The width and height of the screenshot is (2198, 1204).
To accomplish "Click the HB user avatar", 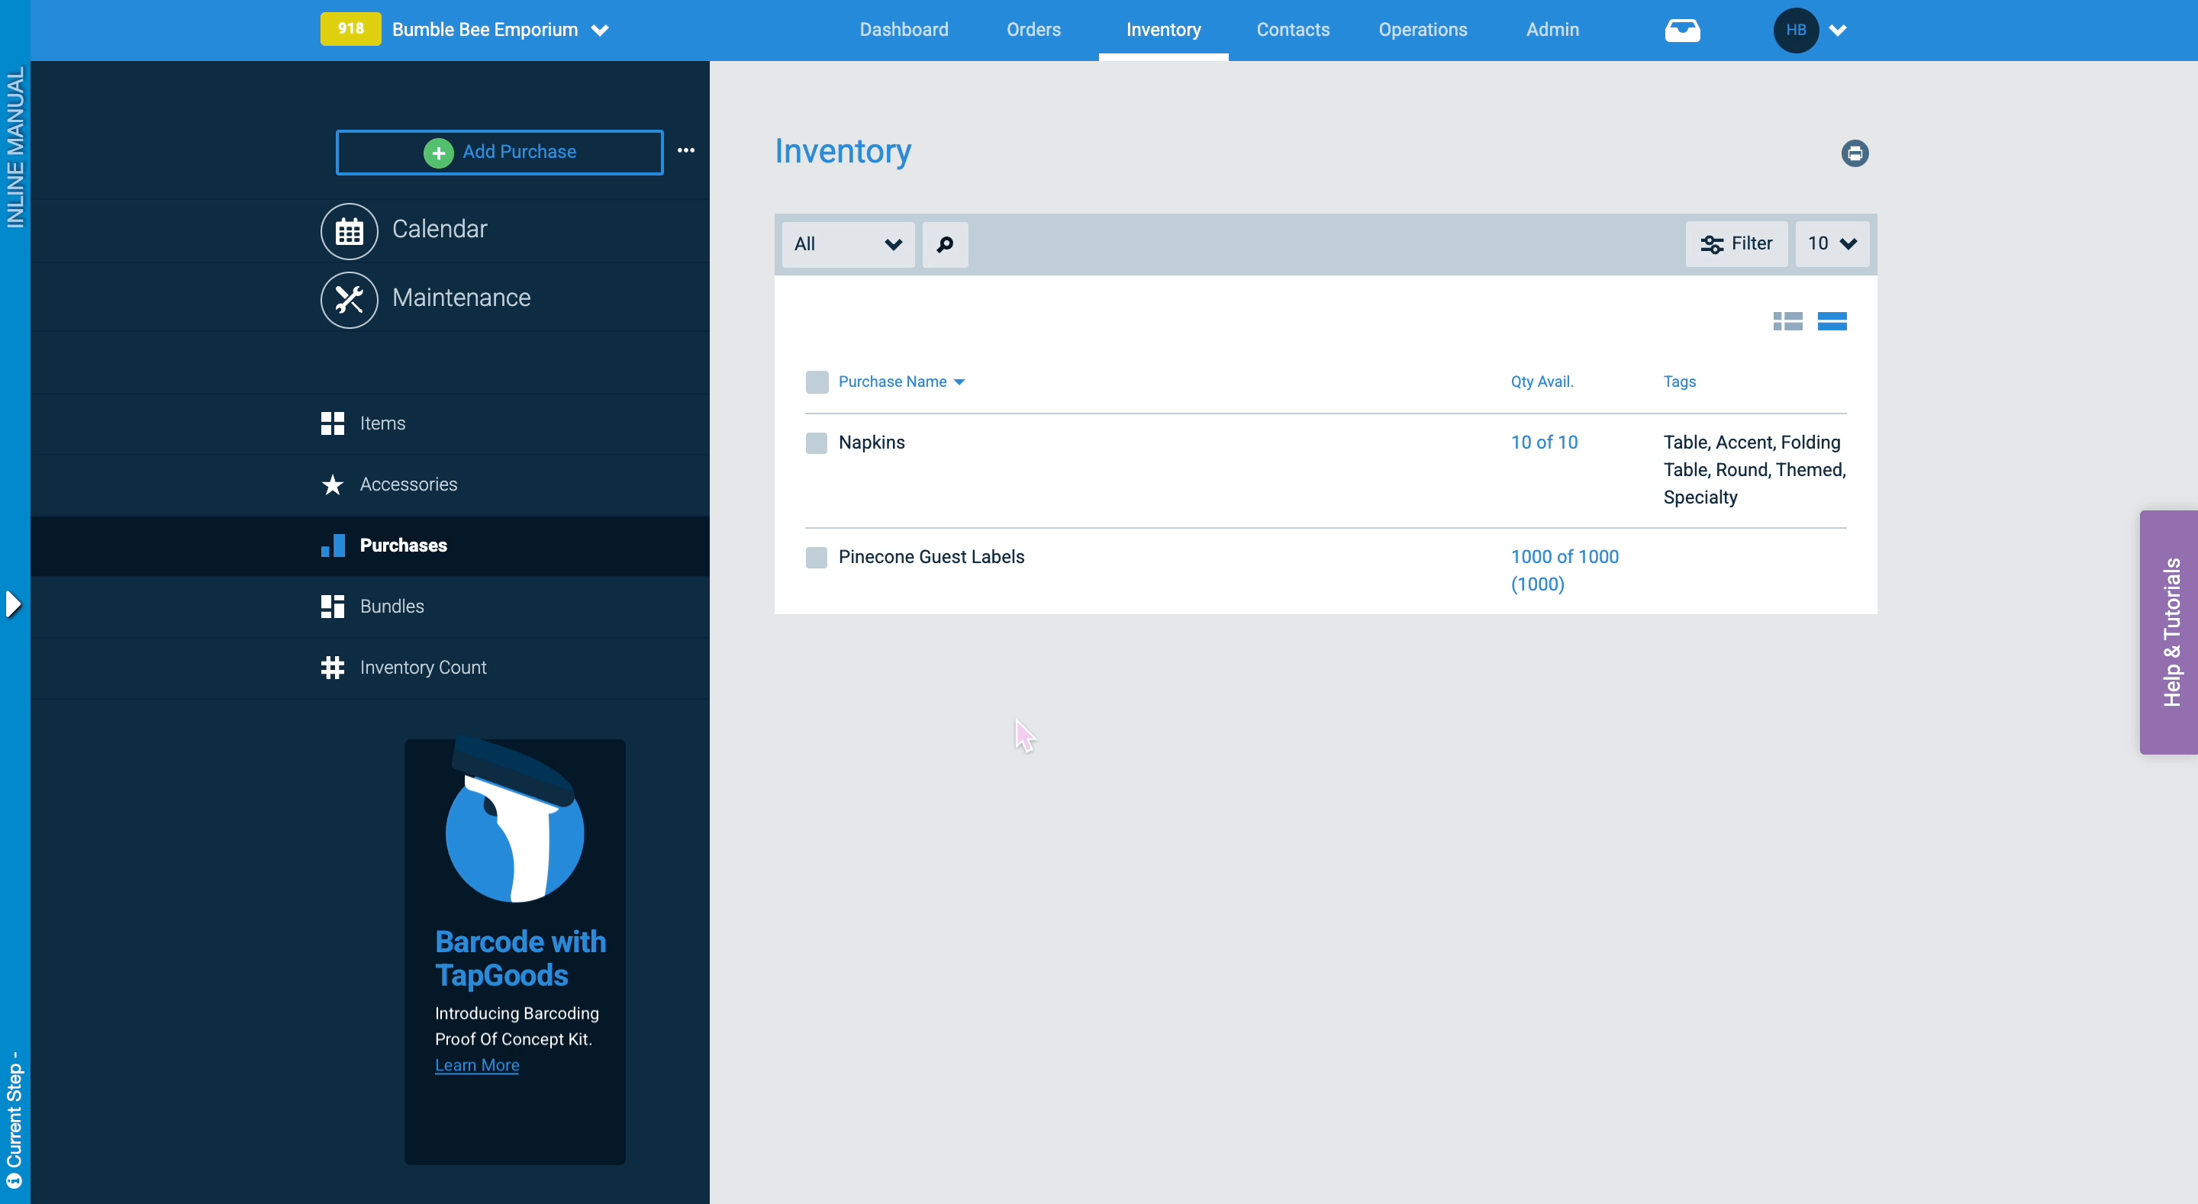I will pos(1796,31).
